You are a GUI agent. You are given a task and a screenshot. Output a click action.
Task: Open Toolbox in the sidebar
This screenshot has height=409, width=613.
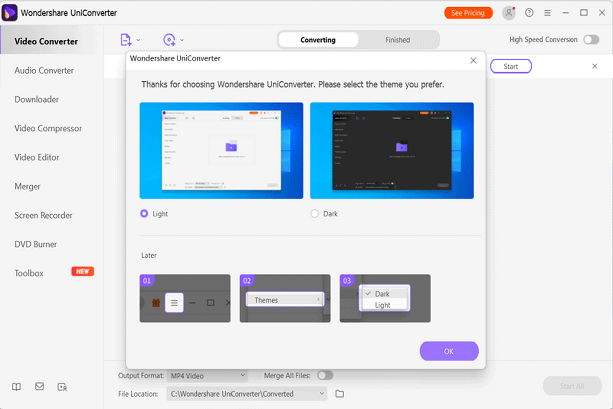click(29, 274)
